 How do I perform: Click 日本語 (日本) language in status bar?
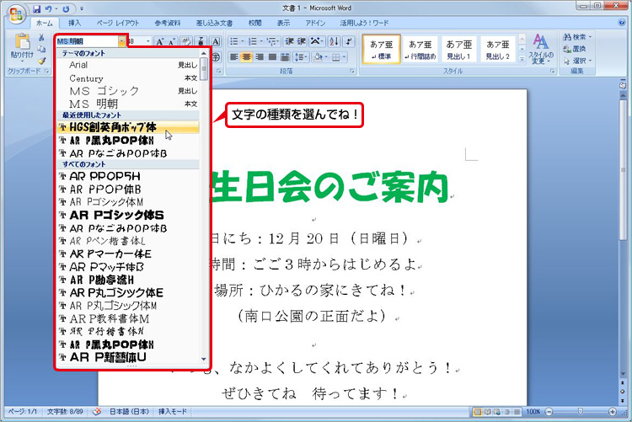point(129,412)
